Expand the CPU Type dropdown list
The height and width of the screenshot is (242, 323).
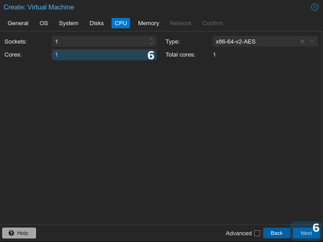312,41
